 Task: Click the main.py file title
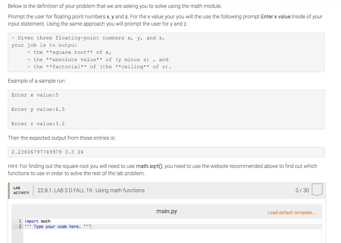tap(167, 211)
